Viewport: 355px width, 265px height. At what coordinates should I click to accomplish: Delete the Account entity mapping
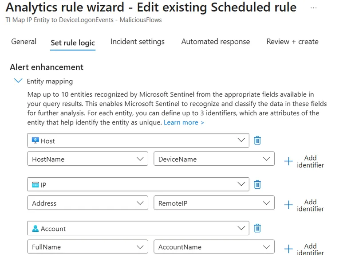pyautogui.click(x=257, y=228)
